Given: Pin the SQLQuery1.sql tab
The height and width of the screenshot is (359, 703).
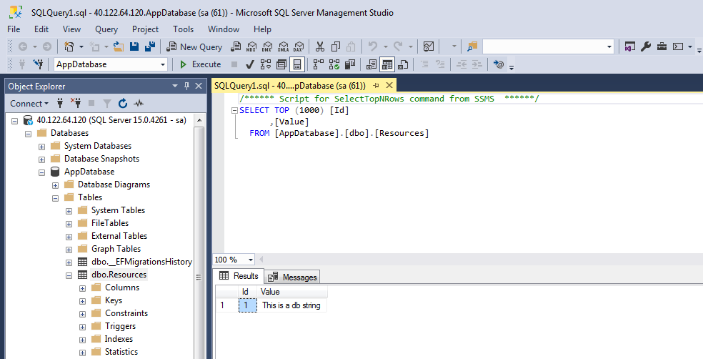Looking at the screenshot, I should pos(377,85).
